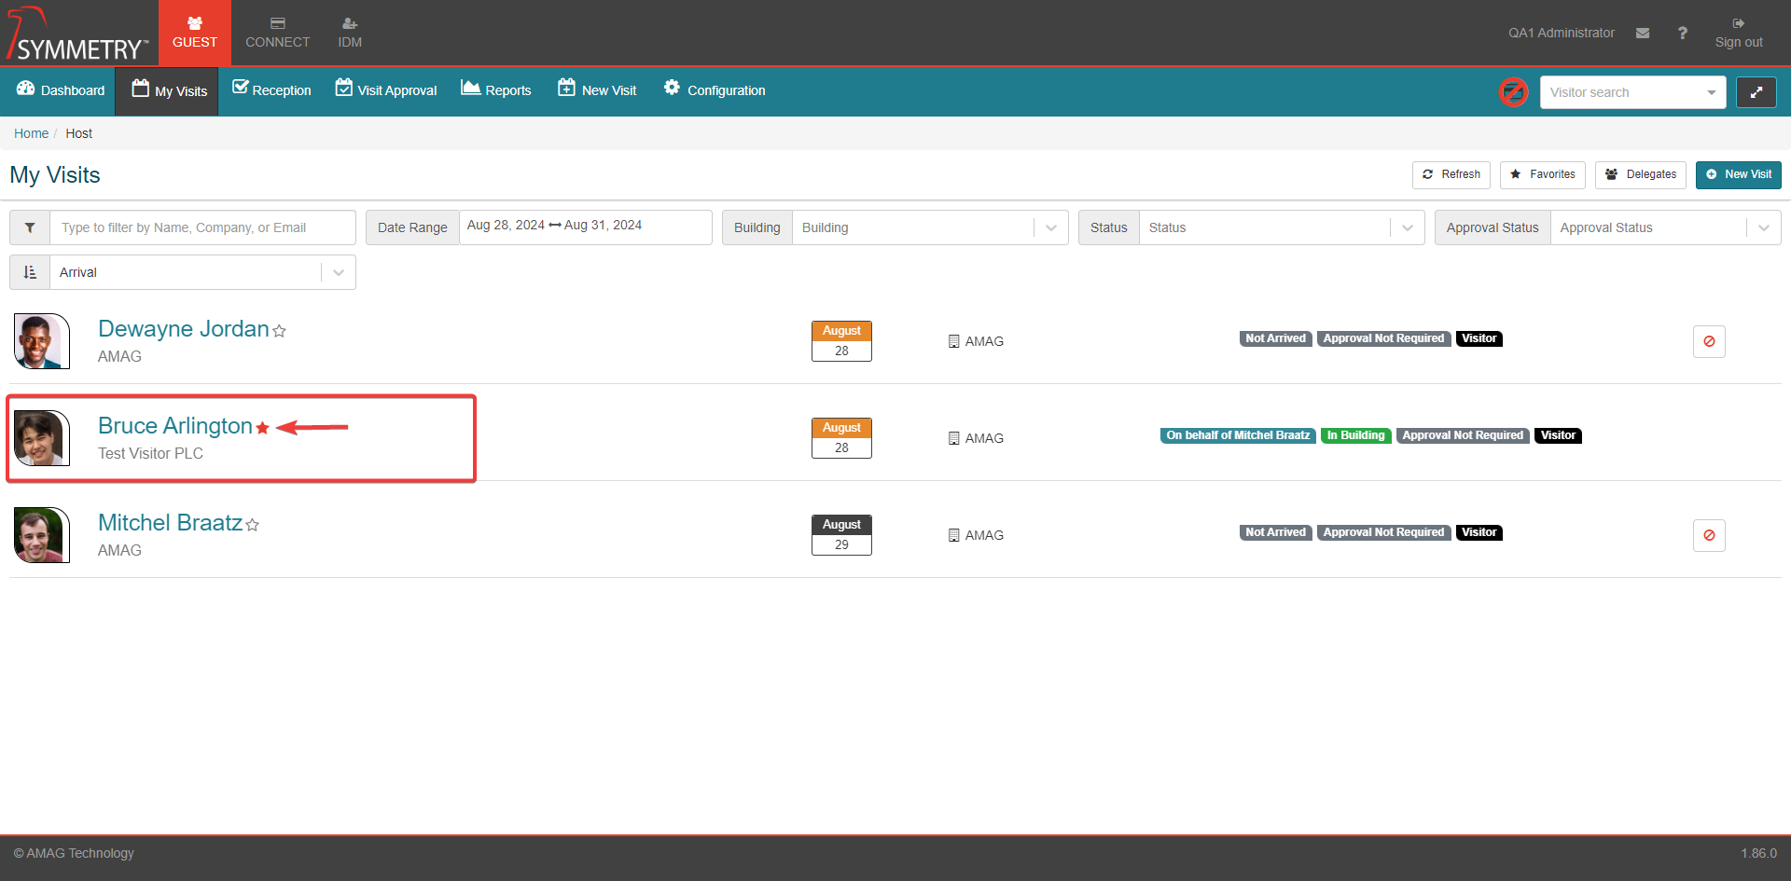Click Dewayne Jordan's profile photo
The width and height of the screenshot is (1791, 881).
(42, 341)
